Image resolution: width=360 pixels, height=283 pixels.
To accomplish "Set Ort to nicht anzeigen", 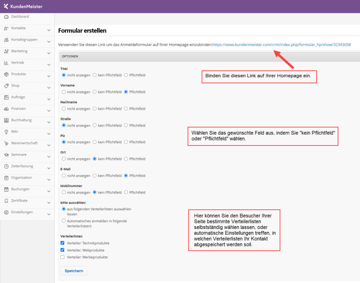I will (x=64, y=159).
